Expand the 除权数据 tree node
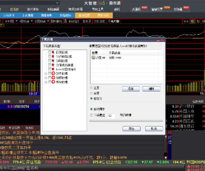205x171 pixels. click(x=45, y=78)
